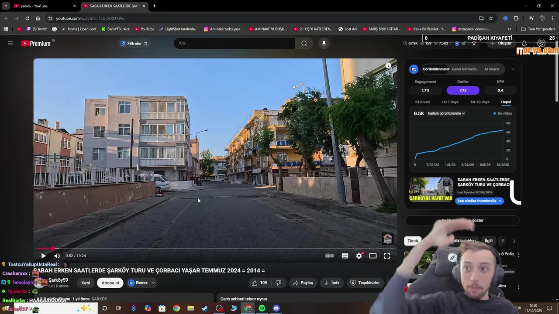Start voice search with the microphone
The width and height of the screenshot is (559, 314).
[324, 43]
